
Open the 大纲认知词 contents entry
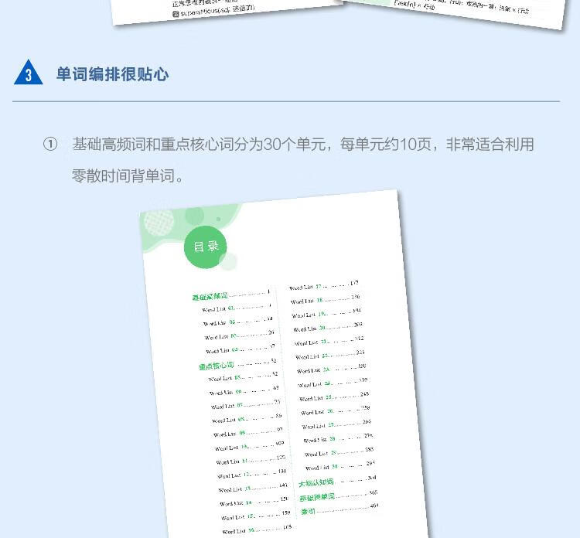tap(319, 483)
